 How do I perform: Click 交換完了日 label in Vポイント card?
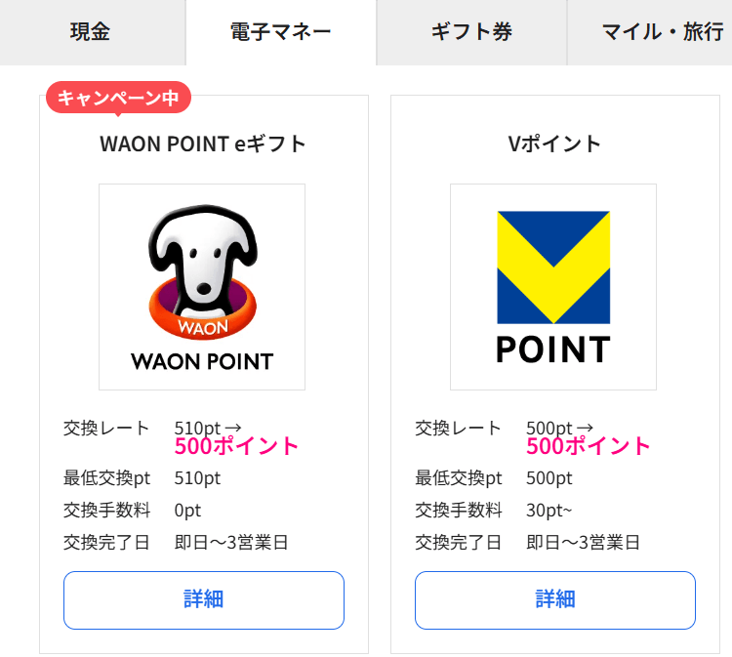point(459,542)
